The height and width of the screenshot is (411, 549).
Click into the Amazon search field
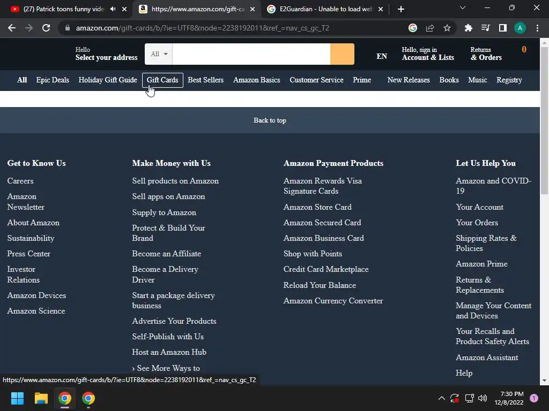(251, 54)
